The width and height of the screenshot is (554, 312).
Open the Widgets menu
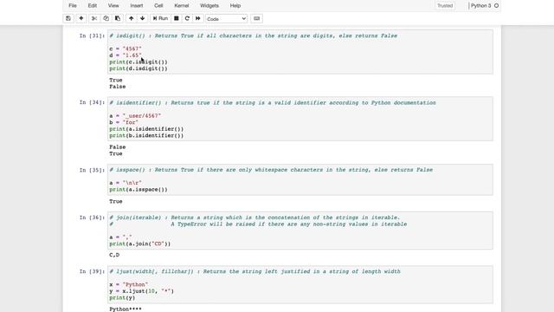(x=209, y=6)
